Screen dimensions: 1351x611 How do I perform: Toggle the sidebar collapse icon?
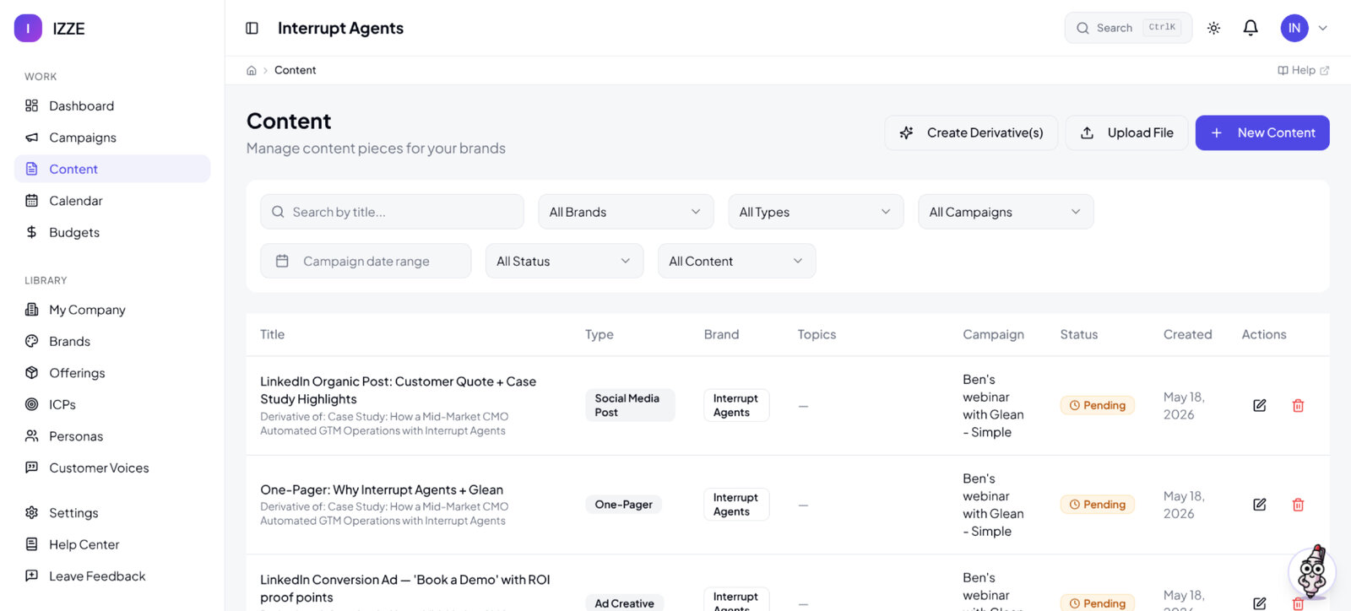click(x=252, y=28)
